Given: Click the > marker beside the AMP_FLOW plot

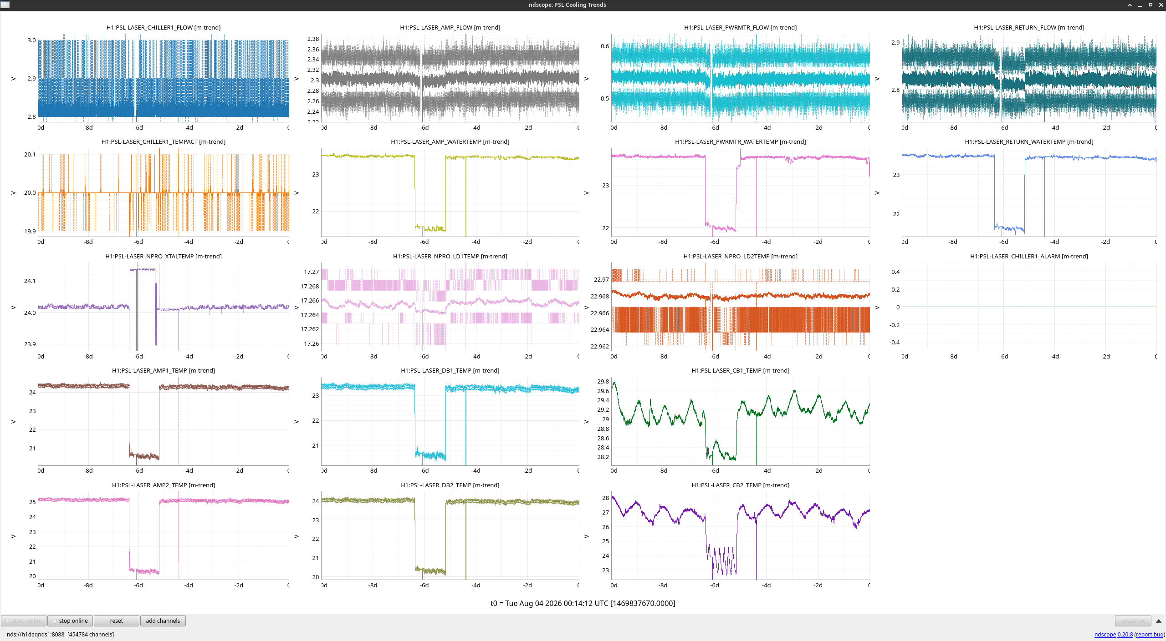Looking at the screenshot, I should 297,79.
